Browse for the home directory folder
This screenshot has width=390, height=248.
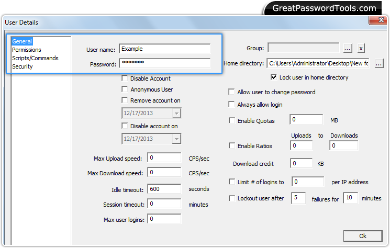(379, 64)
